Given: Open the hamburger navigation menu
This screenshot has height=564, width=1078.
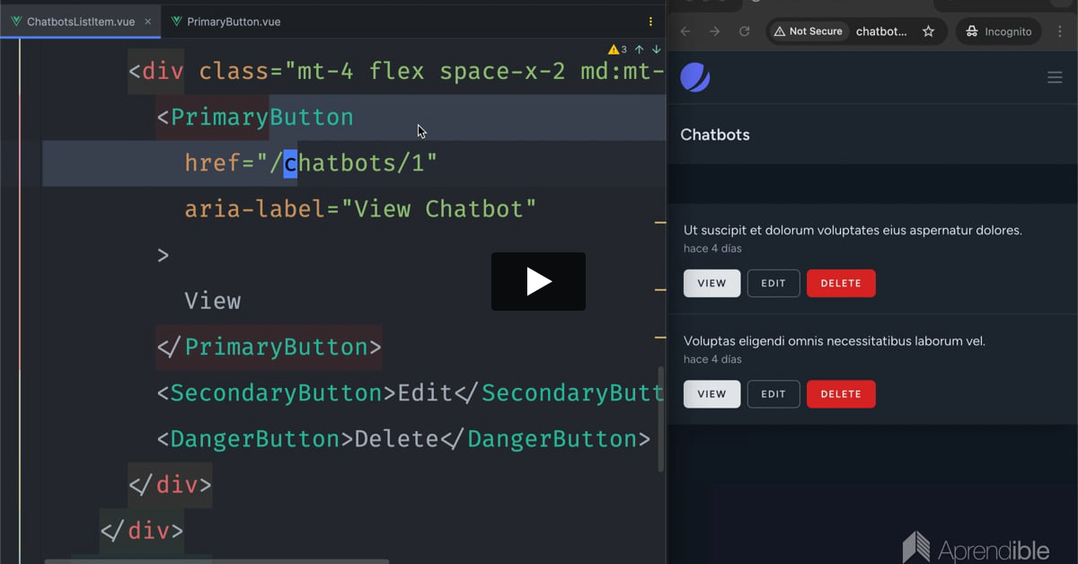Looking at the screenshot, I should click(1055, 78).
